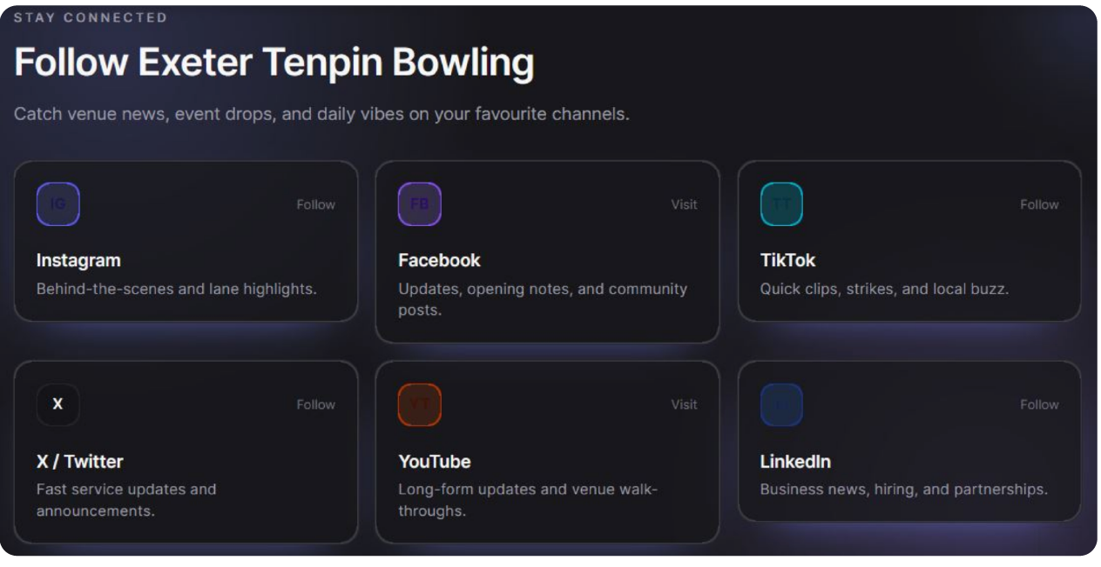Open the Instagram card title
Viewport: 1101px width, 567px height.
[x=78, y=260]
